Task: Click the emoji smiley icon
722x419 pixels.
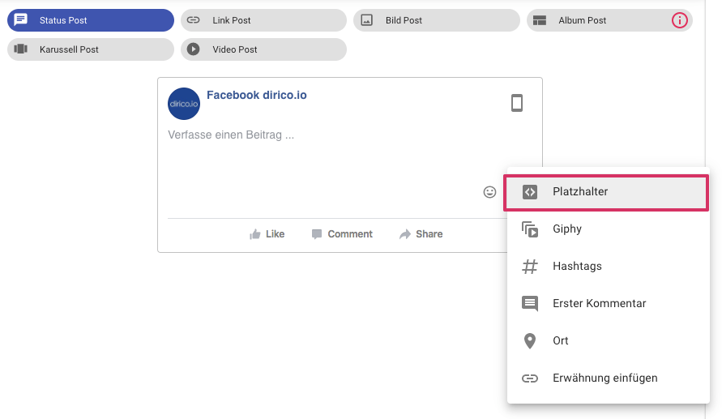Action: tap(489, 192)
